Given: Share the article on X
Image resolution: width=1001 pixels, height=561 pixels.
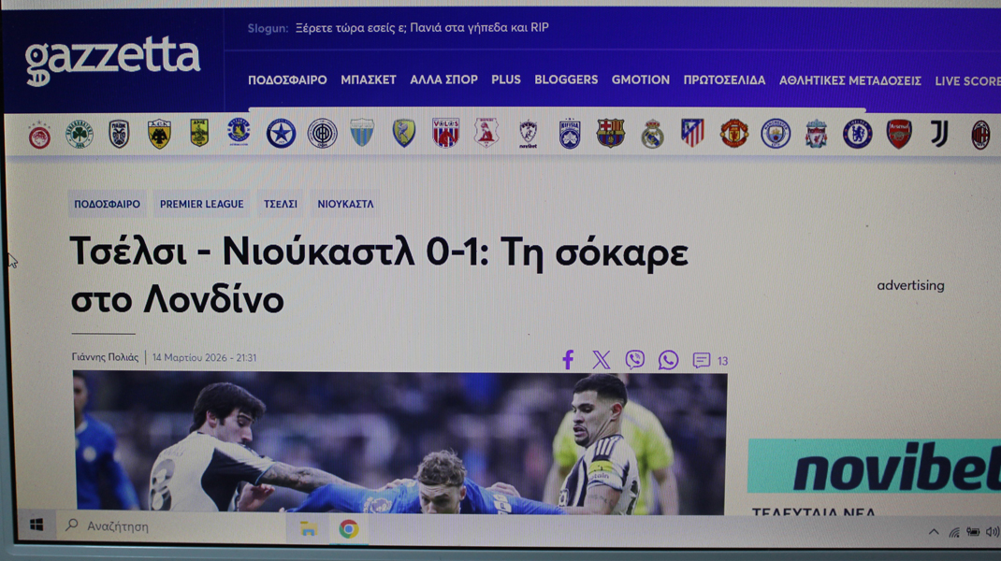Looking at the screenshot, I should pyautogui.click(x=601, y=360).
